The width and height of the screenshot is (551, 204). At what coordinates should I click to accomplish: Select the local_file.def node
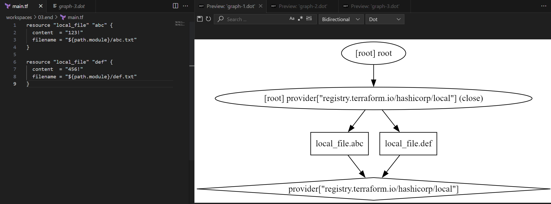pos(408,144)
